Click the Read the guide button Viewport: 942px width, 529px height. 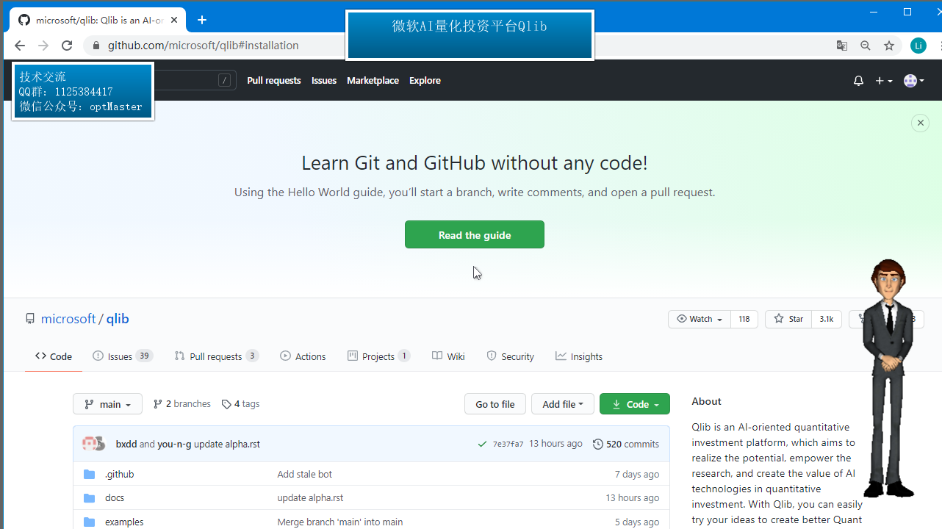pos(474,234)
